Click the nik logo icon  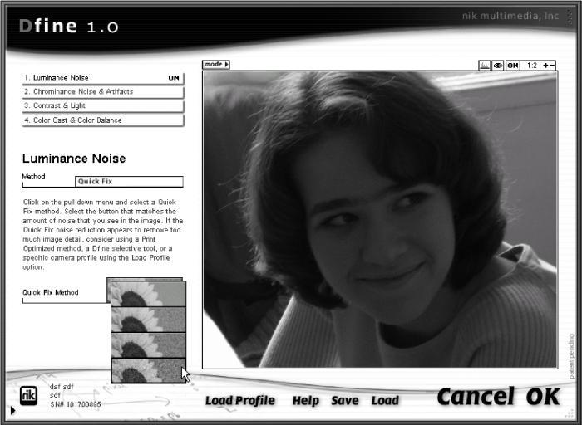click(x=28, y=395)
